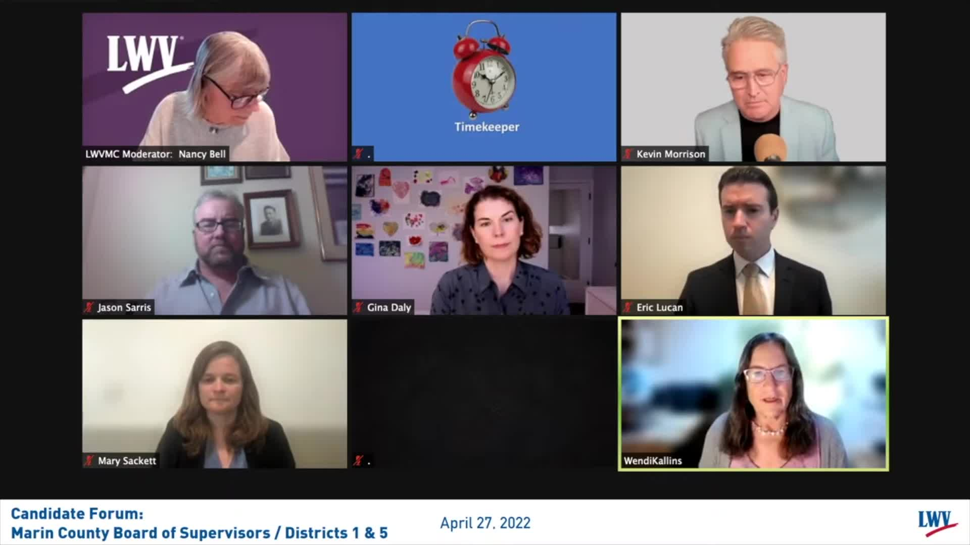Click the muted microphone icon beside Kevin Morrison
Image resolution: width=970 pixels, height=545 pixels.
click(x=628, y=154)
